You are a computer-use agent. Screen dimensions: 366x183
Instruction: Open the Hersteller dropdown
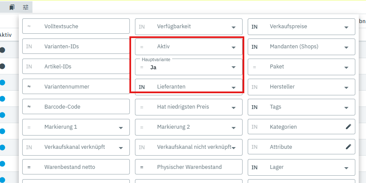[346, 87]
